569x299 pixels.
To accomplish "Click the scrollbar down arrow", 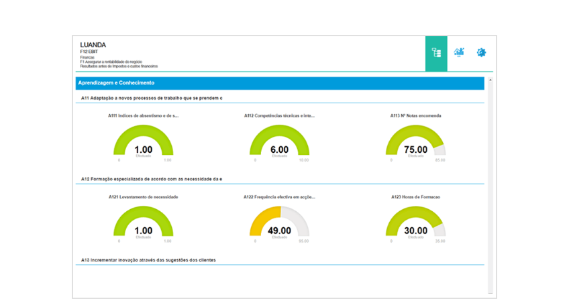I will [490, 292].
